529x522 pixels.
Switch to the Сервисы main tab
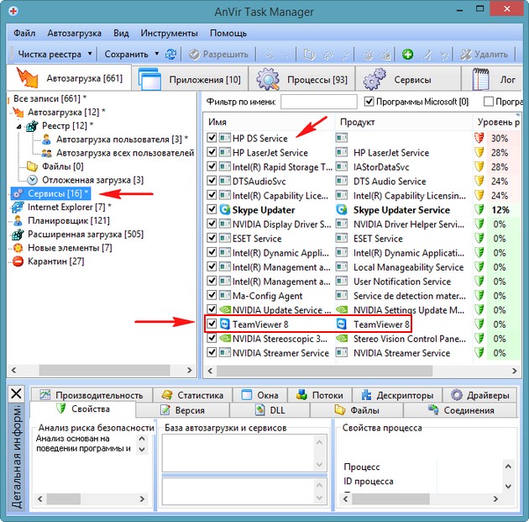[408, 79]
